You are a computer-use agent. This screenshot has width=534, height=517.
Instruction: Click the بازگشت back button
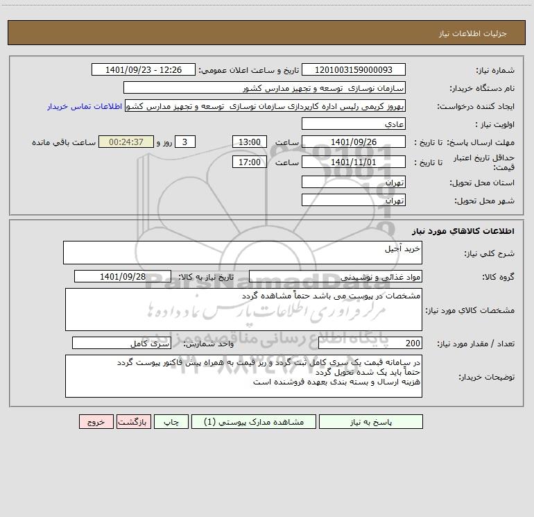pos(133,421)
